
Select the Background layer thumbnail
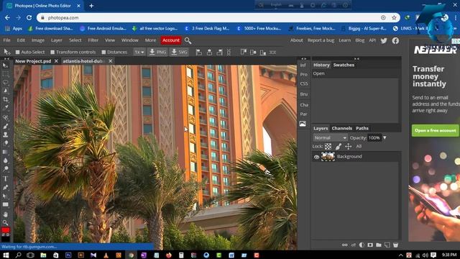(x=328, y=157)
